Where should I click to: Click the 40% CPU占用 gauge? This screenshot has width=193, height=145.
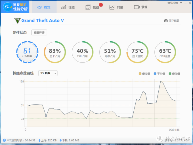point(82,52)
